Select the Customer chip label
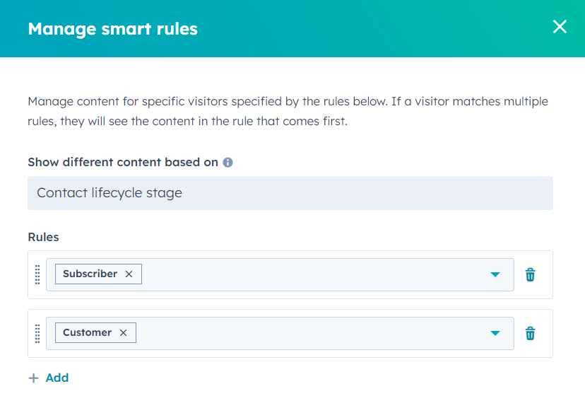This screenshot has width=585, height=408. coord(87,332)
